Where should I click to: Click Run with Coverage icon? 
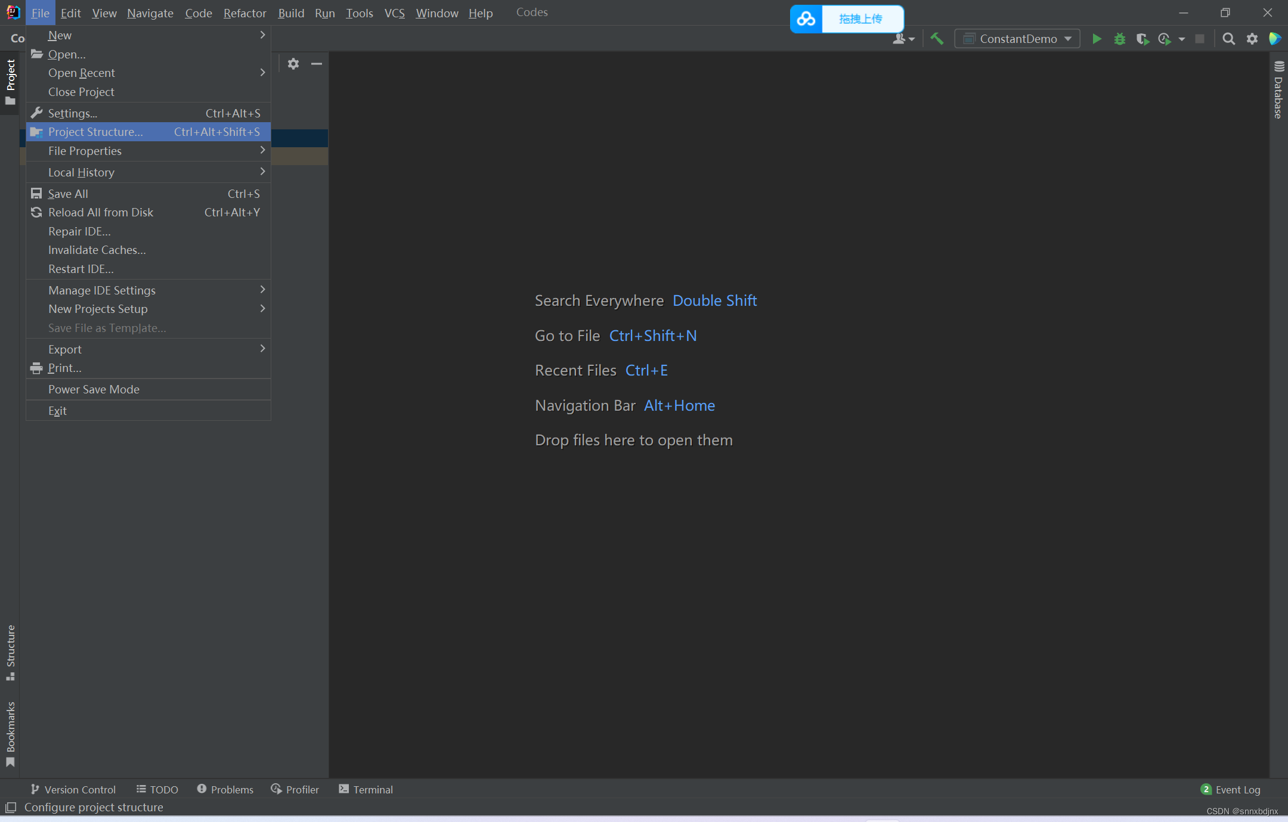[x=1141, y=39]
